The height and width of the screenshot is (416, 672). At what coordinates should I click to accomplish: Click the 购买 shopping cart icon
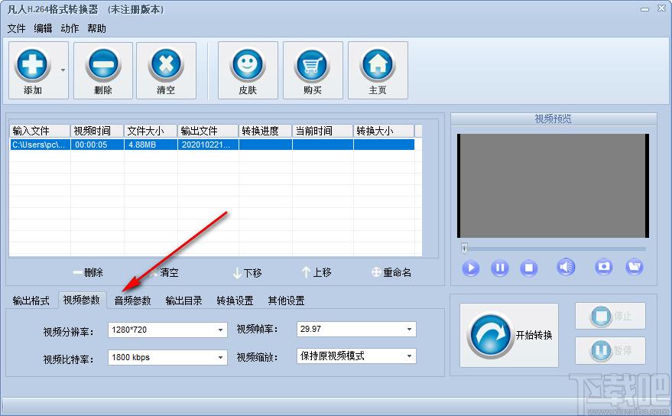[x=313, y=65]
